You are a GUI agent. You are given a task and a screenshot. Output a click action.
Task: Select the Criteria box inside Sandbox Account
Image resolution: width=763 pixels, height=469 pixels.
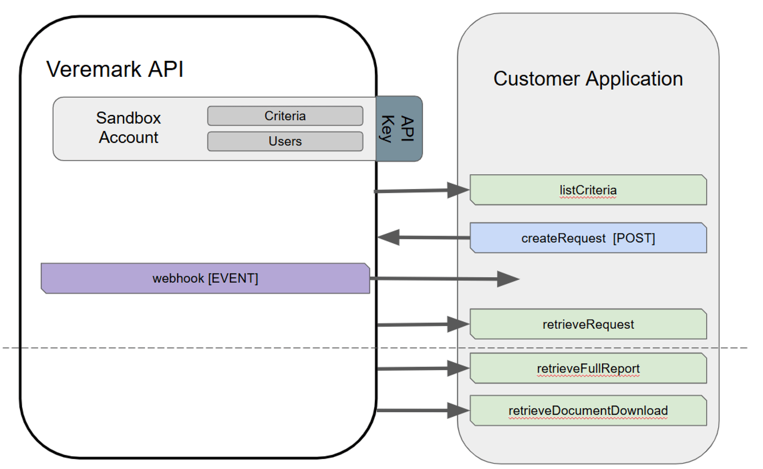click(285, 116)
